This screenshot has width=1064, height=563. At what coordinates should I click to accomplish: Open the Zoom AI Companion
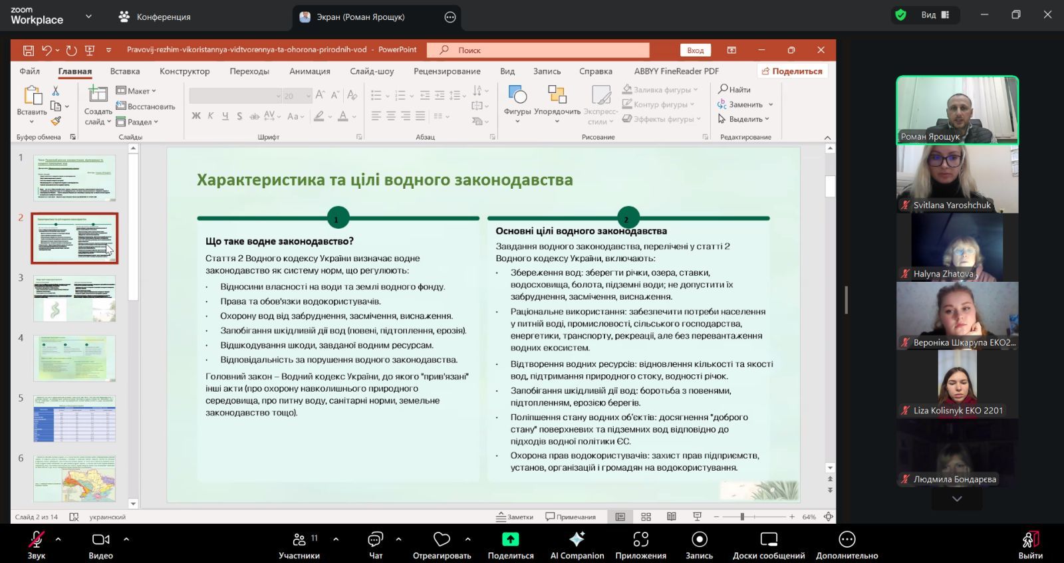coord(577,540)
